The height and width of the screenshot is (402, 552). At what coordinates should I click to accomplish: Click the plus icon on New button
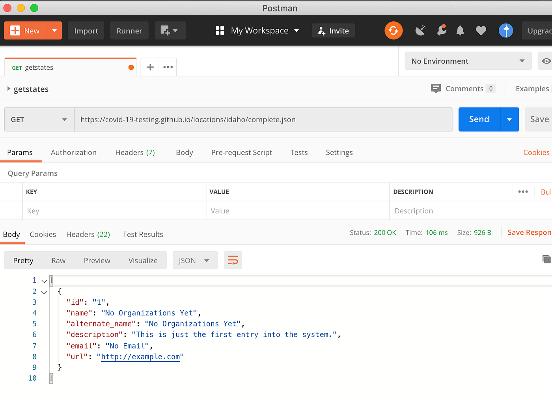pyautogui.click(x=15, y=31)
